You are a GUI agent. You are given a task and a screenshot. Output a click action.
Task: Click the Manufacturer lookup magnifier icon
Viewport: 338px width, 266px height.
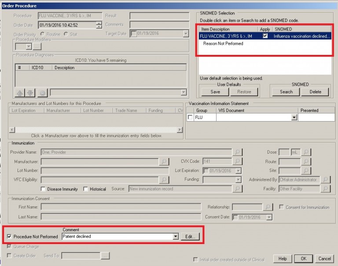[163, 162]
